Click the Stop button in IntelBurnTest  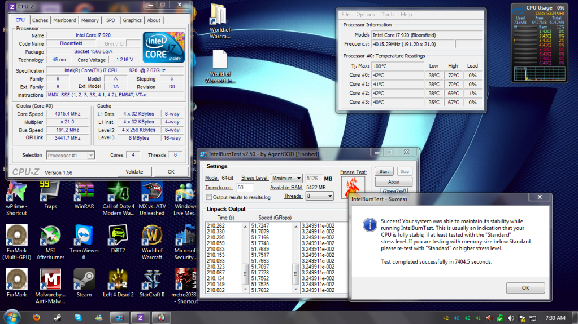pos(405,171)
